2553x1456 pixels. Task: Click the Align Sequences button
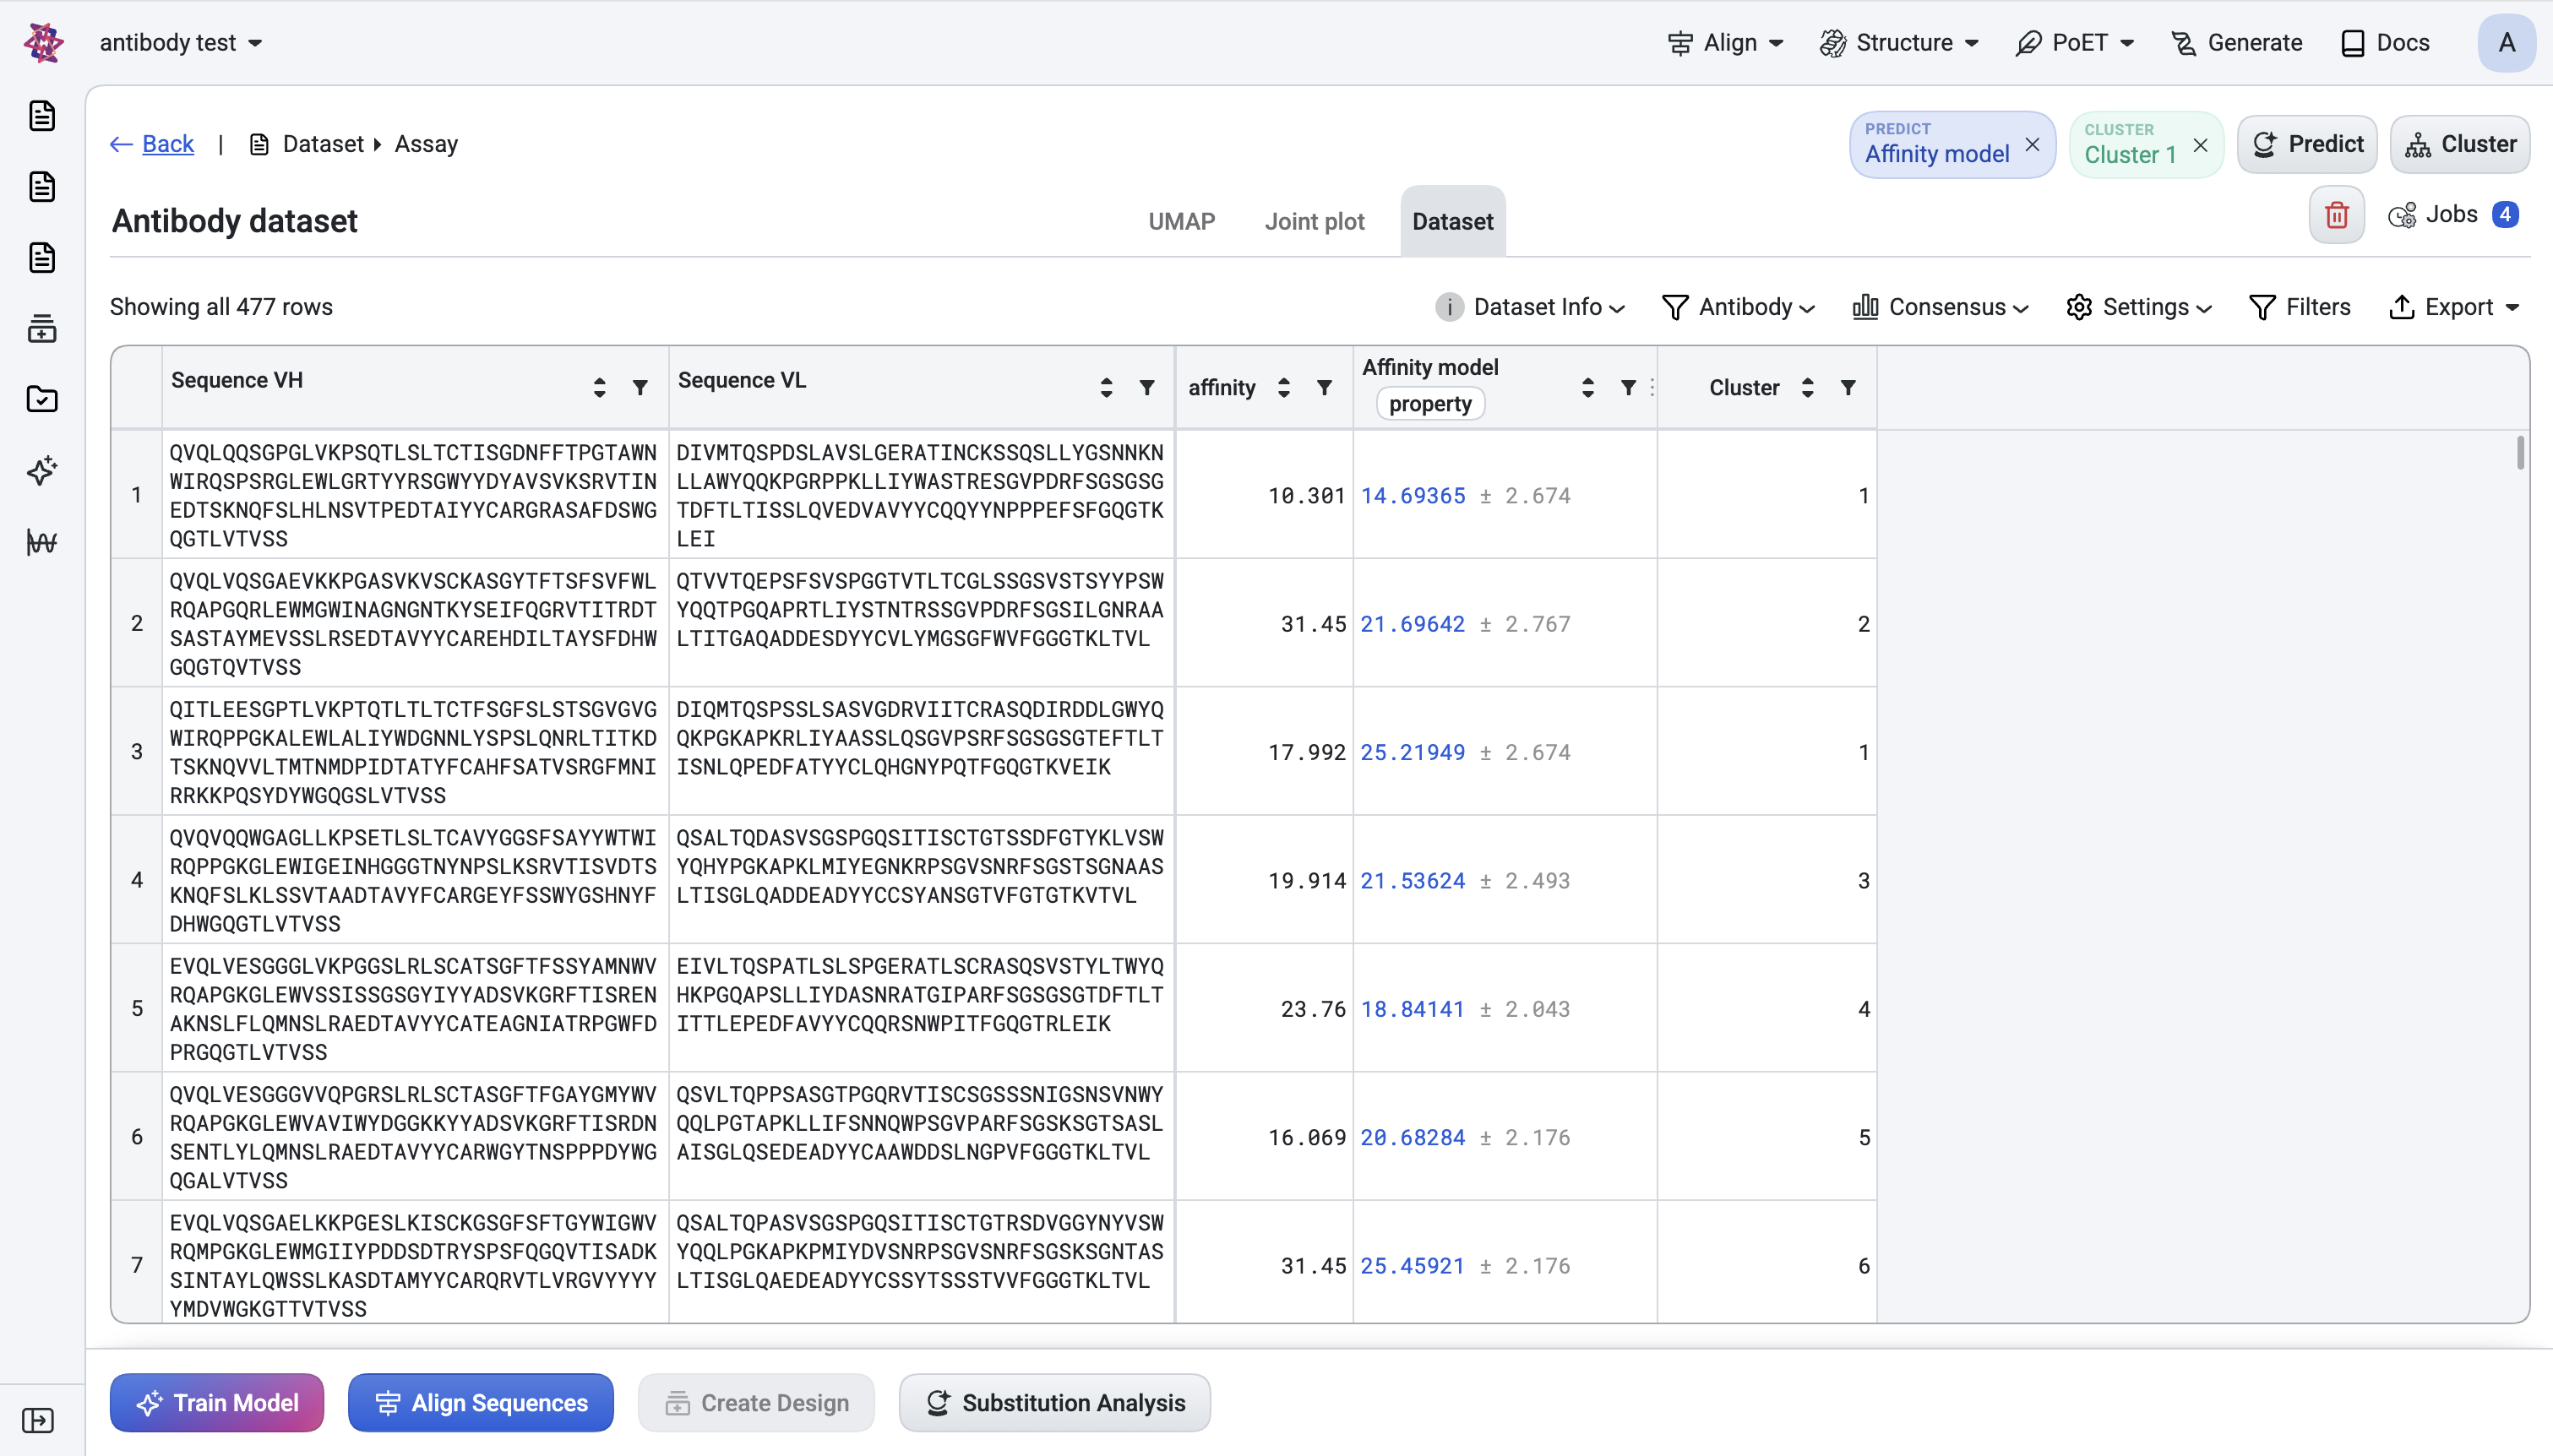481,1402
